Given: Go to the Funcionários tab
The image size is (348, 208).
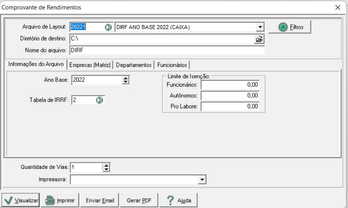Looking at the screenshot, I should point(172,65).
